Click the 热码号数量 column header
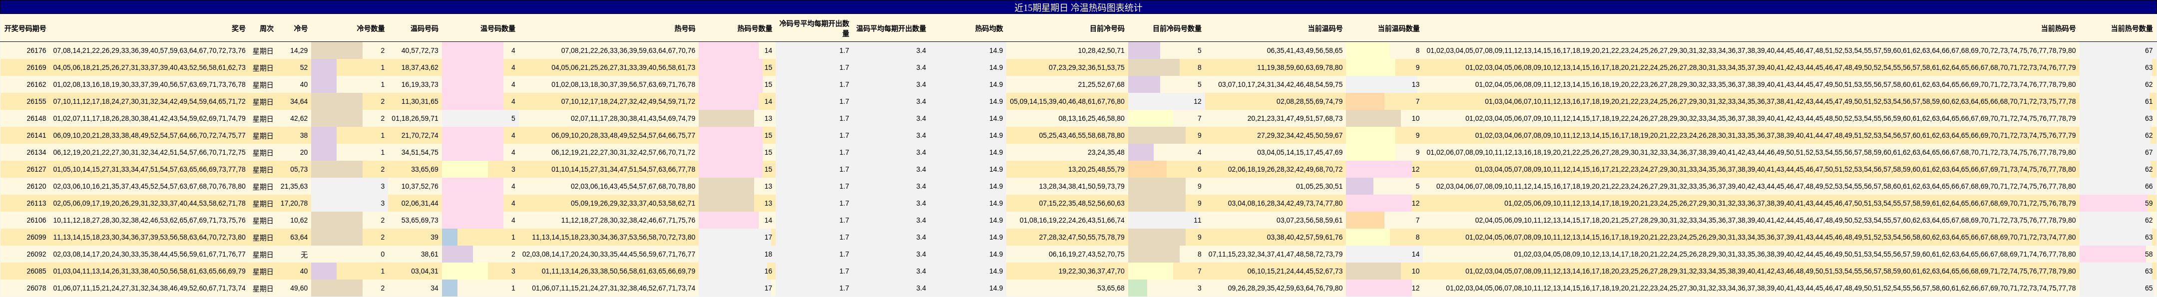Screen dimensions: 2157x297 (755, 28)
